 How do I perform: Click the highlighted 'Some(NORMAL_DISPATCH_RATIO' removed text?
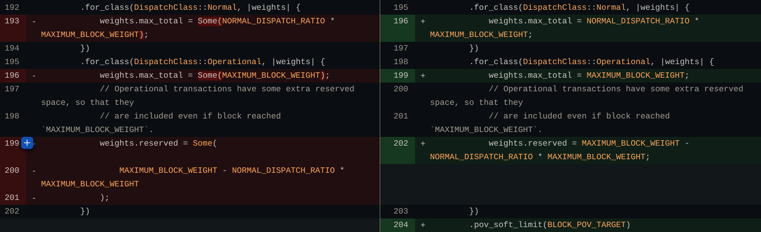pos(261,21)
